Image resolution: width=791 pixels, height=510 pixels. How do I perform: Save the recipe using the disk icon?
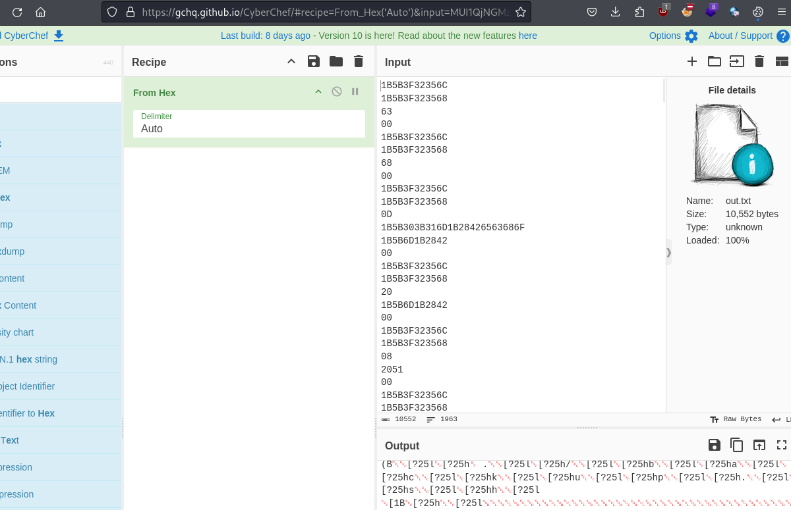(x=314, y=61)
